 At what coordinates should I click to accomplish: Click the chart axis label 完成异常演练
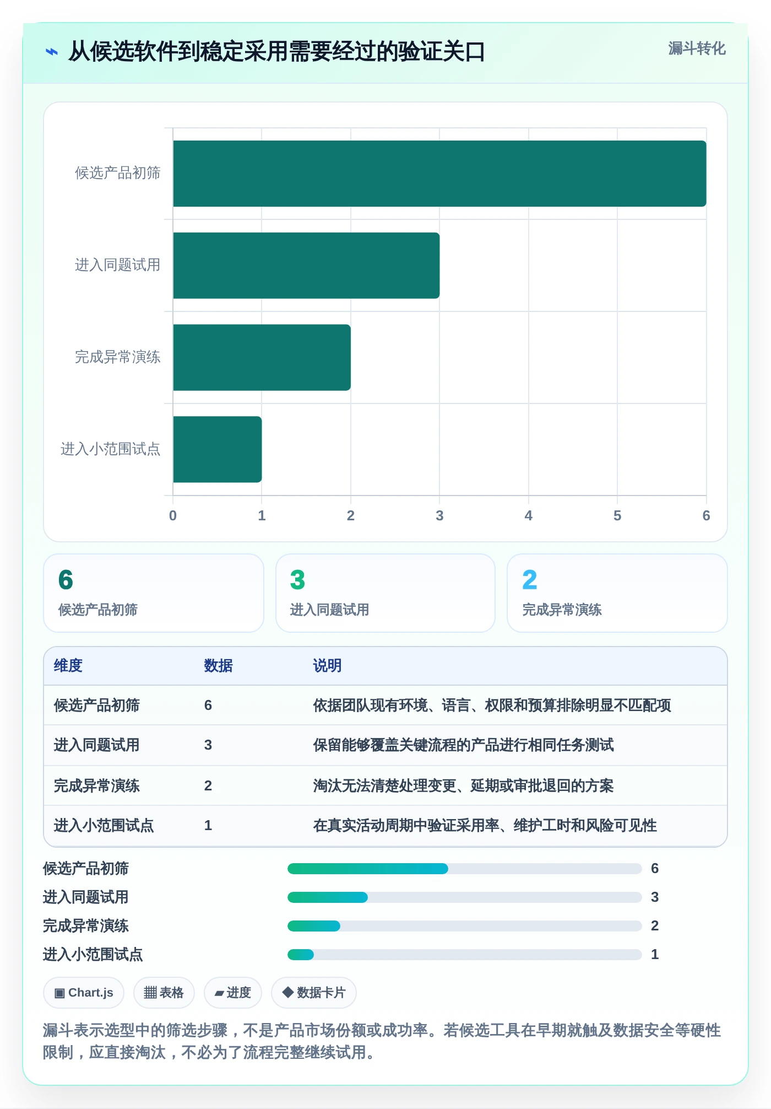[x=118, y=357]
